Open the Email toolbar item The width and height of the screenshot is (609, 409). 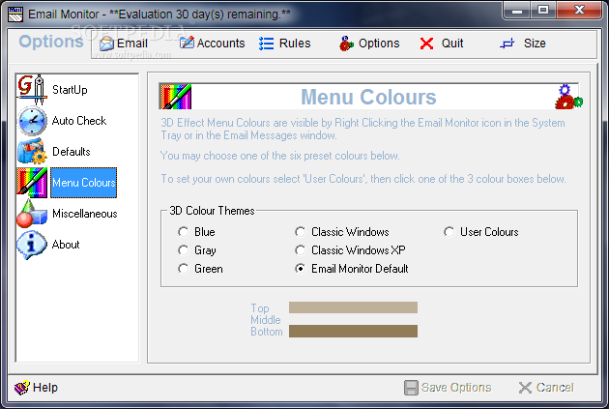(132, 44)
